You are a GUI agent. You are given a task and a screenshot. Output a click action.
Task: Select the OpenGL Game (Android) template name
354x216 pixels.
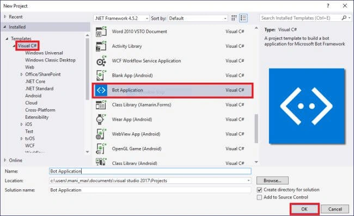(137, 149)
